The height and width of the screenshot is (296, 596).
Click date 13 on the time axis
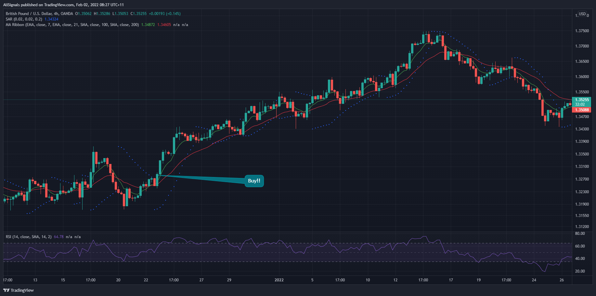35,280
